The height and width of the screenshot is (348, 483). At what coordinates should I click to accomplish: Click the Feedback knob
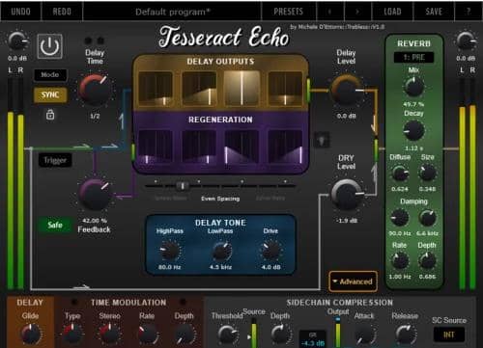pyautogui.click(x=95, y=195)
